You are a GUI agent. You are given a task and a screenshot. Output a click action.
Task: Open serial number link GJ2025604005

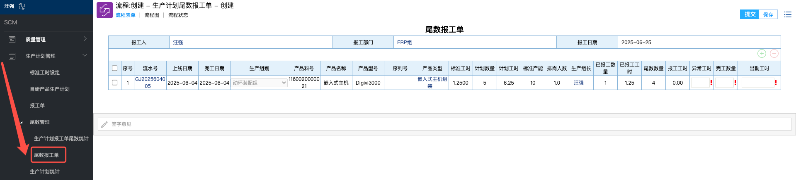(150, 83)
